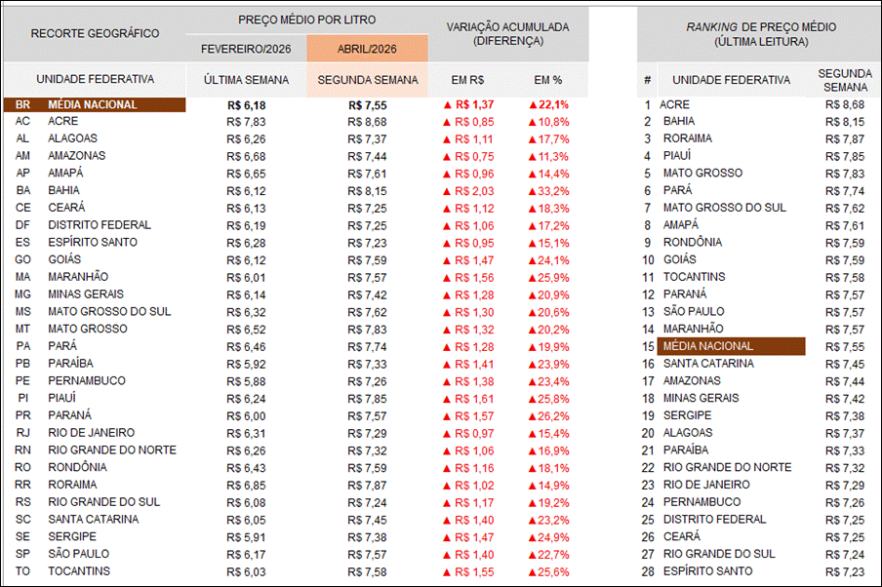Click the red arrow before Acre's R$ 0,85
This screenshot has height=587, width=882.
pos(448,122)
